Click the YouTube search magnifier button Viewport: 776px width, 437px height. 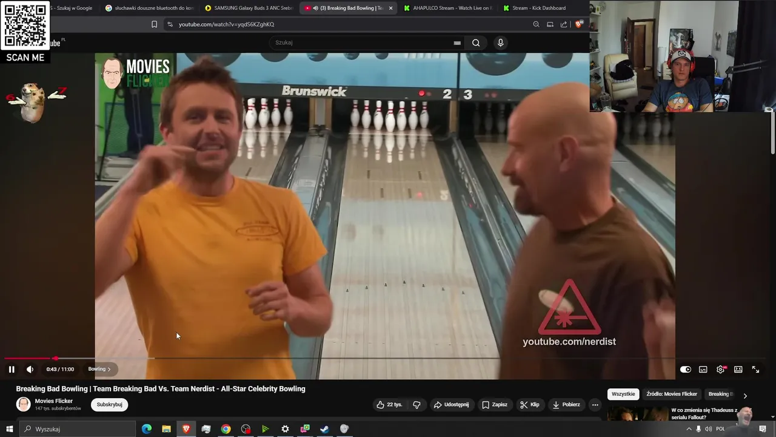click(x=476, y=42)
